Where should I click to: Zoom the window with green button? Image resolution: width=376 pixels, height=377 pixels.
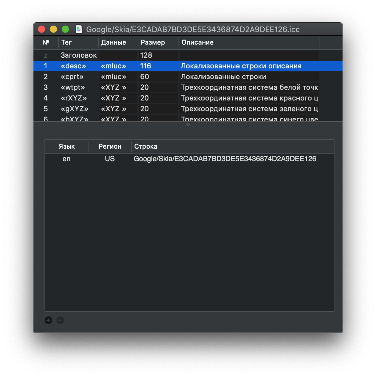tap(65, 29)
